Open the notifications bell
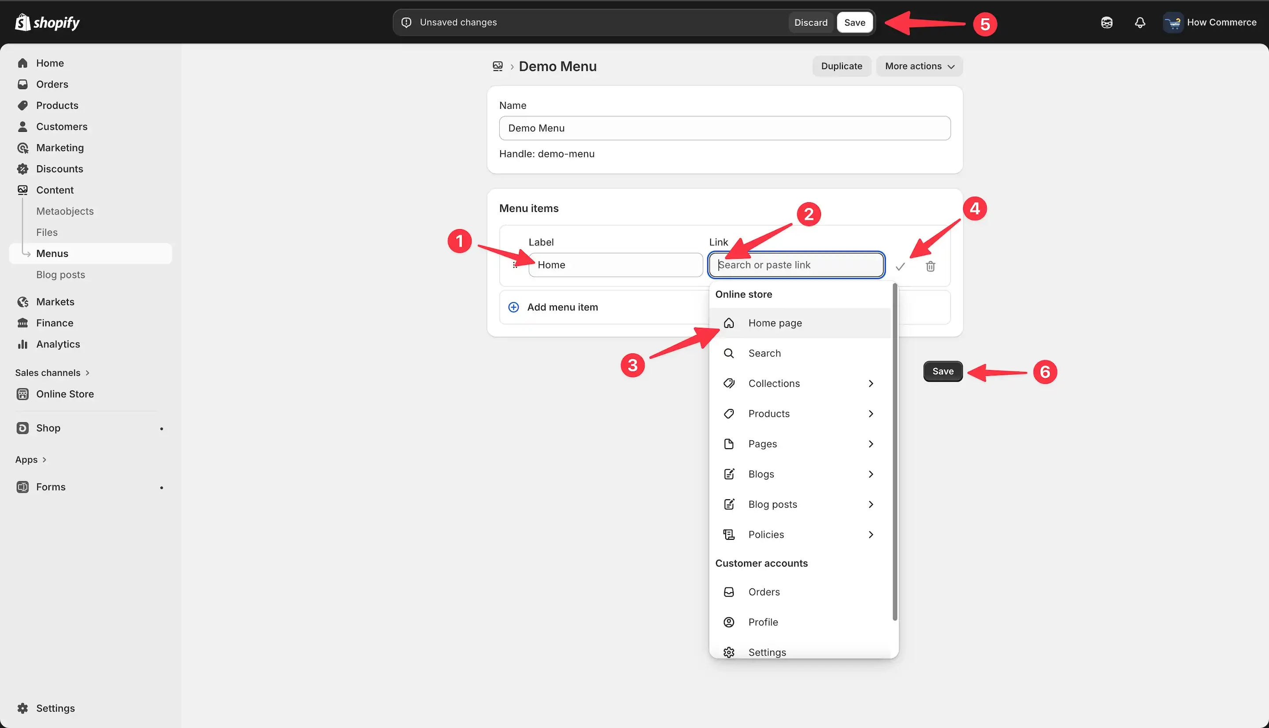The image size is (1269, 728). pyautogui.click(x=1139, y=22)
